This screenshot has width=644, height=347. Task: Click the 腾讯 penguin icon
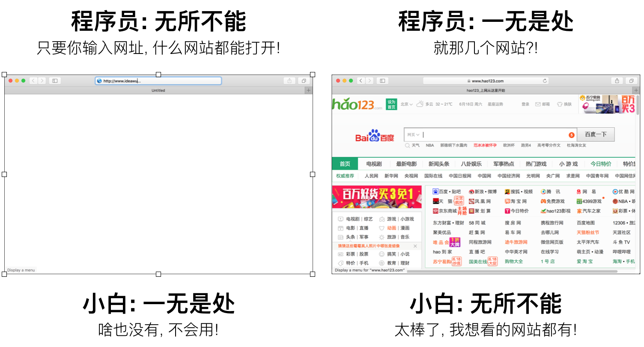pos(543,191)
